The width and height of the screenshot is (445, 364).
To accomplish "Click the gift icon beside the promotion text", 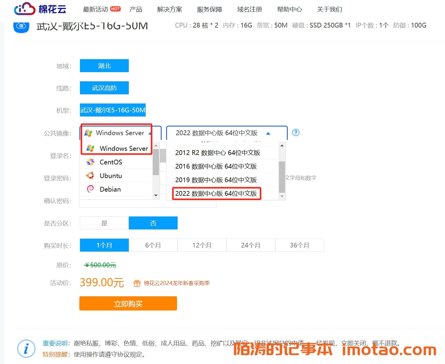I will point(137,283).
